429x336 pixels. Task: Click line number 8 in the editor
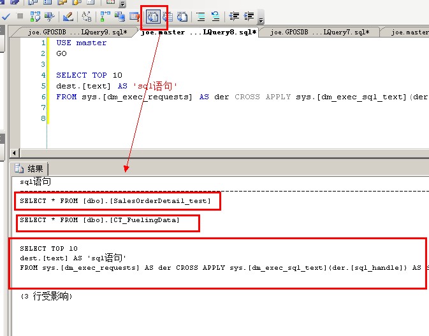(43, 118)
